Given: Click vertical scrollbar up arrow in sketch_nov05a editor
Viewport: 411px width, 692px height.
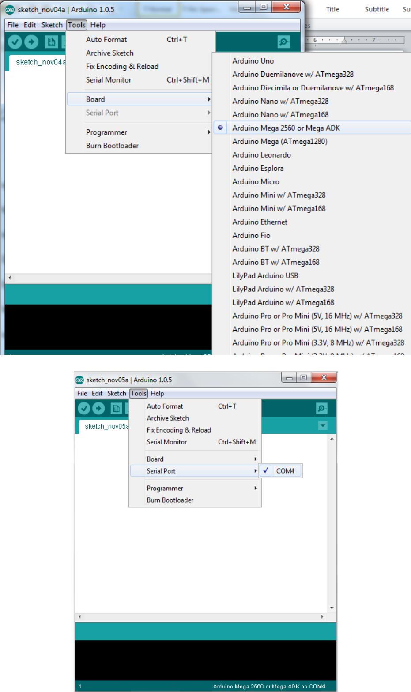Looking at the screenshot, I should 332,439.
